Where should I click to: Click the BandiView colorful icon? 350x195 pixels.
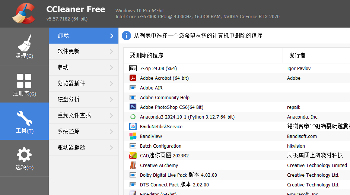pos(133,136)
